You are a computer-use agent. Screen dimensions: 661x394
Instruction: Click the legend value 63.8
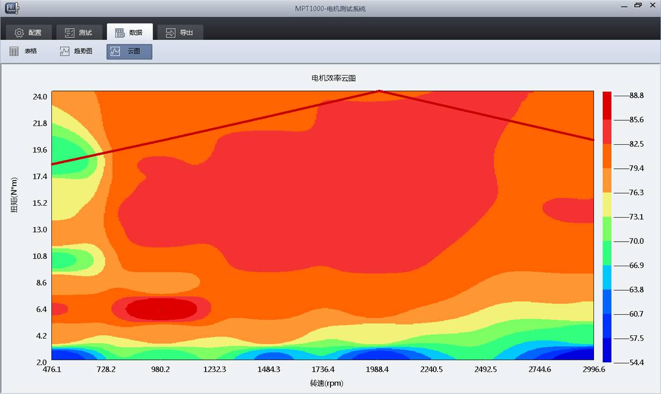[636, 290]
